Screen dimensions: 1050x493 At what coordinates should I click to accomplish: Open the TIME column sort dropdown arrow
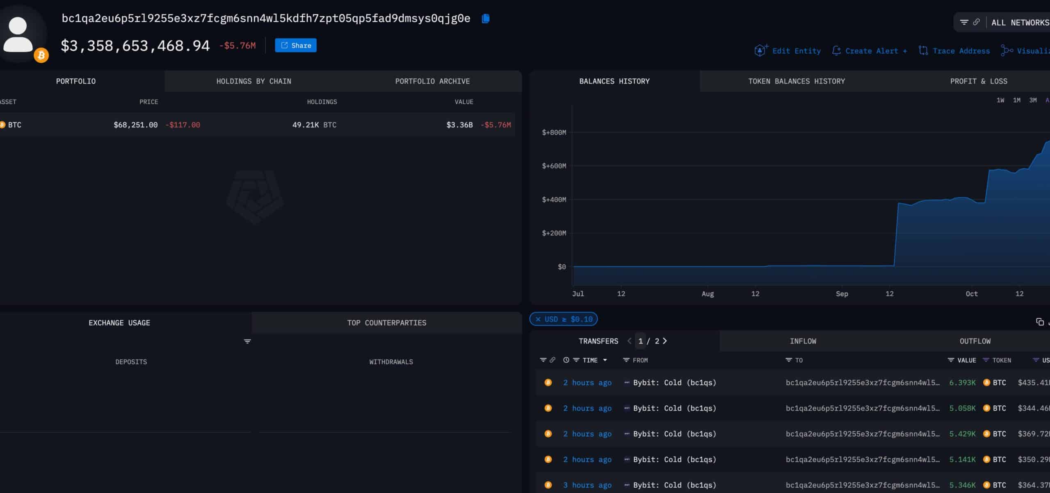pyautogui.click(x=605, y=360)
